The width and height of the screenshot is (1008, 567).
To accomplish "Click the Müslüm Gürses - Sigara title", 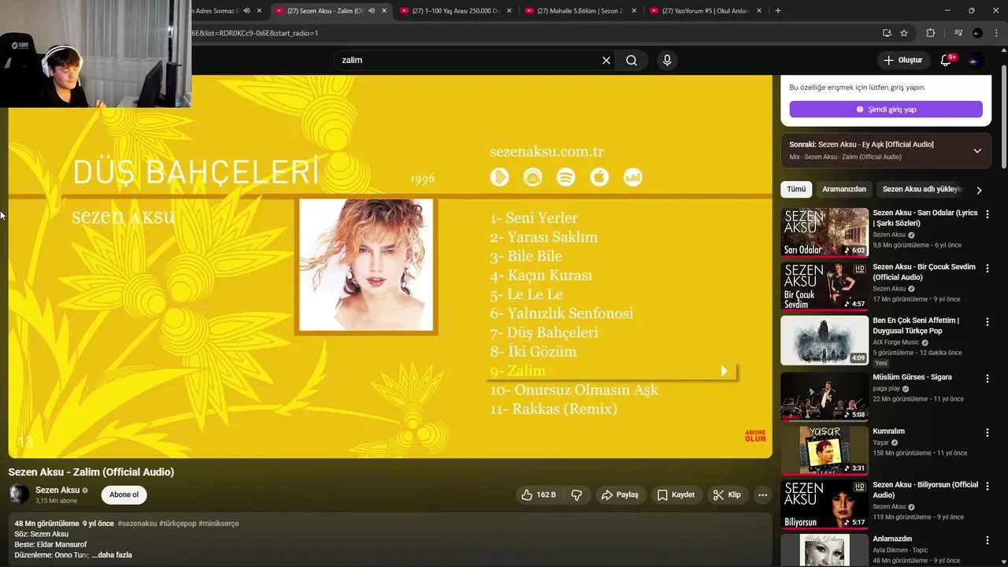I will 912,377.
